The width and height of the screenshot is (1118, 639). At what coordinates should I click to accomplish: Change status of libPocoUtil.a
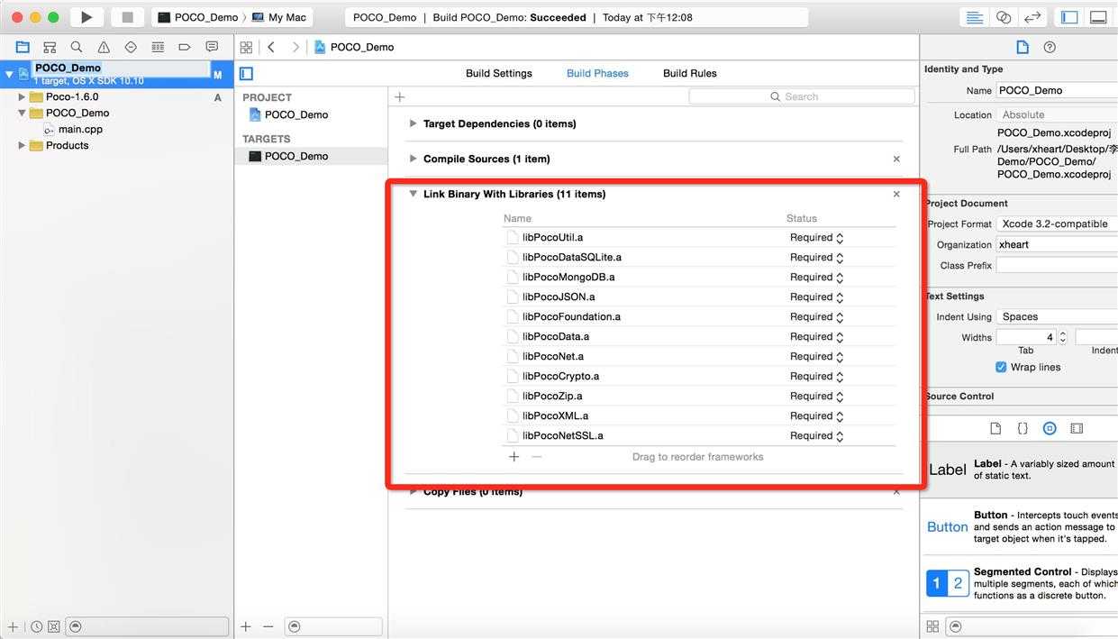click(817, 237)
